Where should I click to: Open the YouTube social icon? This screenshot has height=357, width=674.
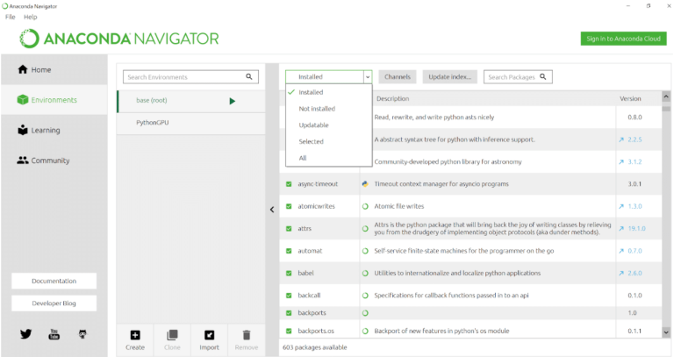click(x=54, y=334)
